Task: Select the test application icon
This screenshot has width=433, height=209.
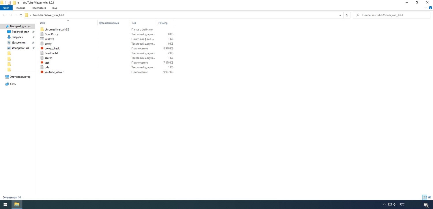Action: [x=42, y=62]
